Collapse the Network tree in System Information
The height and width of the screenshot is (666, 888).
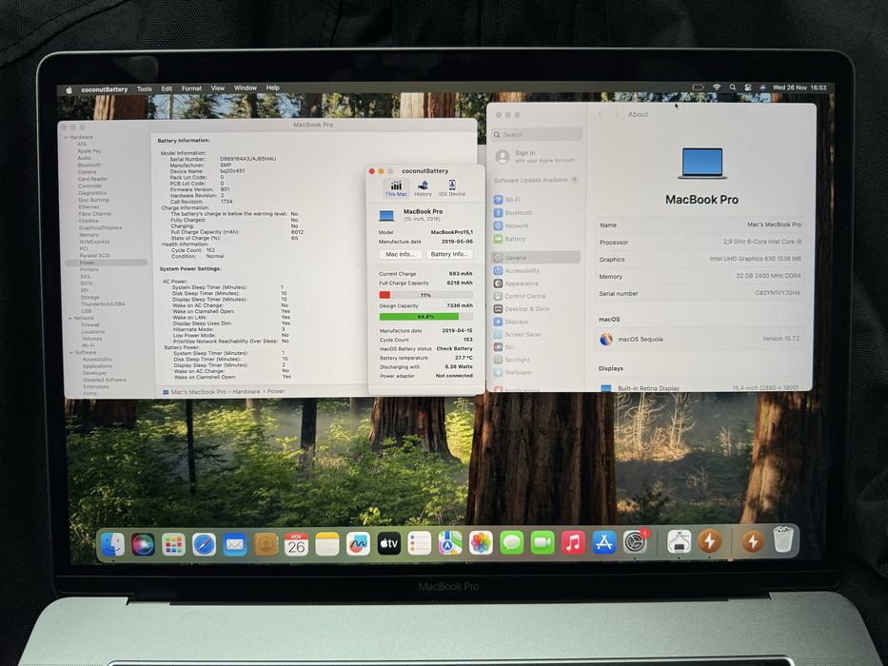coord(70,319)
